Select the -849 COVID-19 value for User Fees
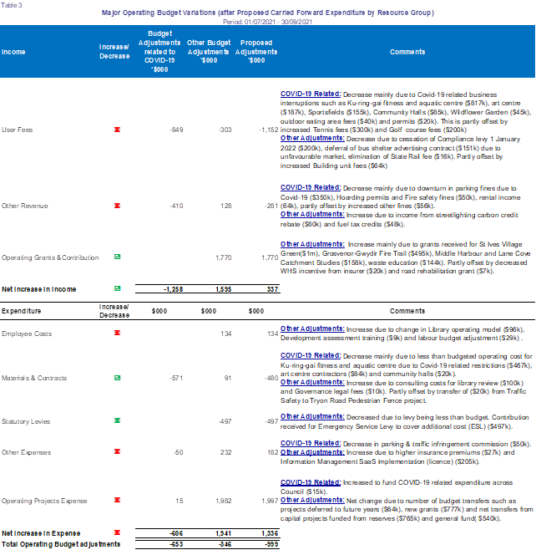The height and width of the screenshot is (550, 536). (176, 130)
